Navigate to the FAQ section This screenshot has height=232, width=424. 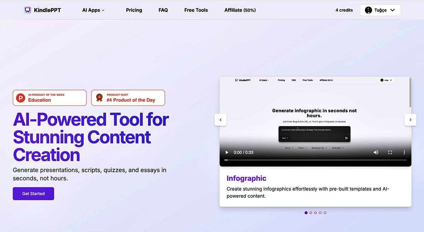(x=163, y=10)
